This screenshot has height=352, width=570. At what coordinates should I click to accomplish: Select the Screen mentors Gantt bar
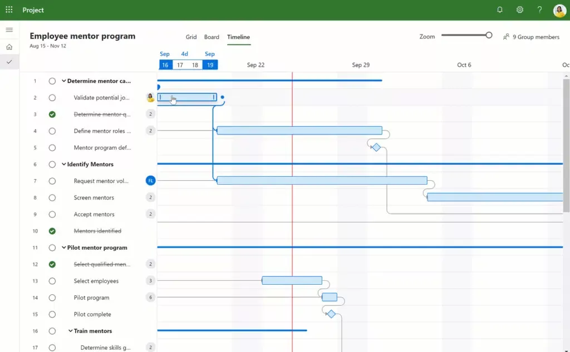tap(495, 197)
